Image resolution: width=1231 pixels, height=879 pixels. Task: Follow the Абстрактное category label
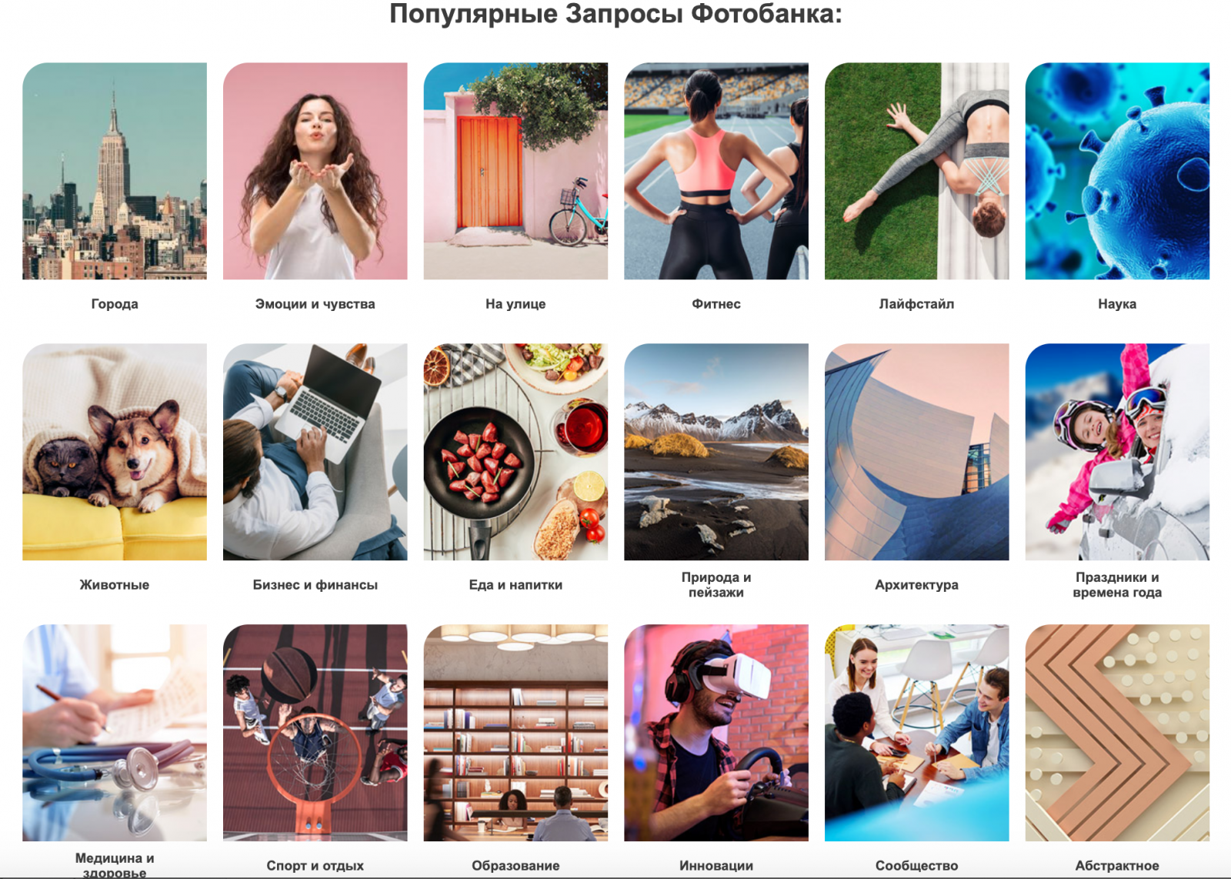[x=1117, y=866]
